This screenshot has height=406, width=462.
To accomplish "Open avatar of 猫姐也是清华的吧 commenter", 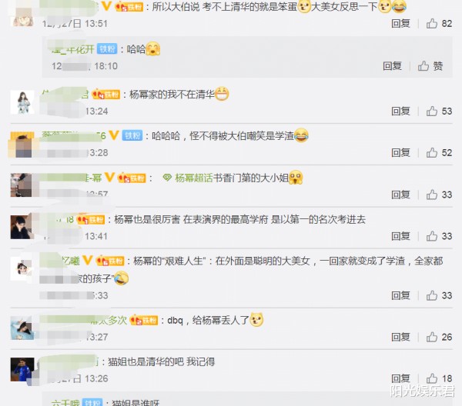I will (22, 370).
